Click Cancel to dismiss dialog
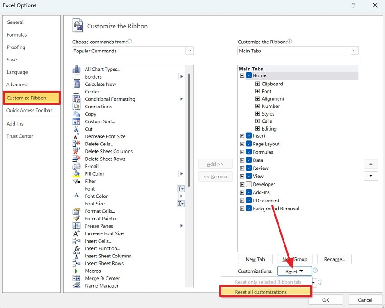Screen dimensions: 385x308 [365, 300]
